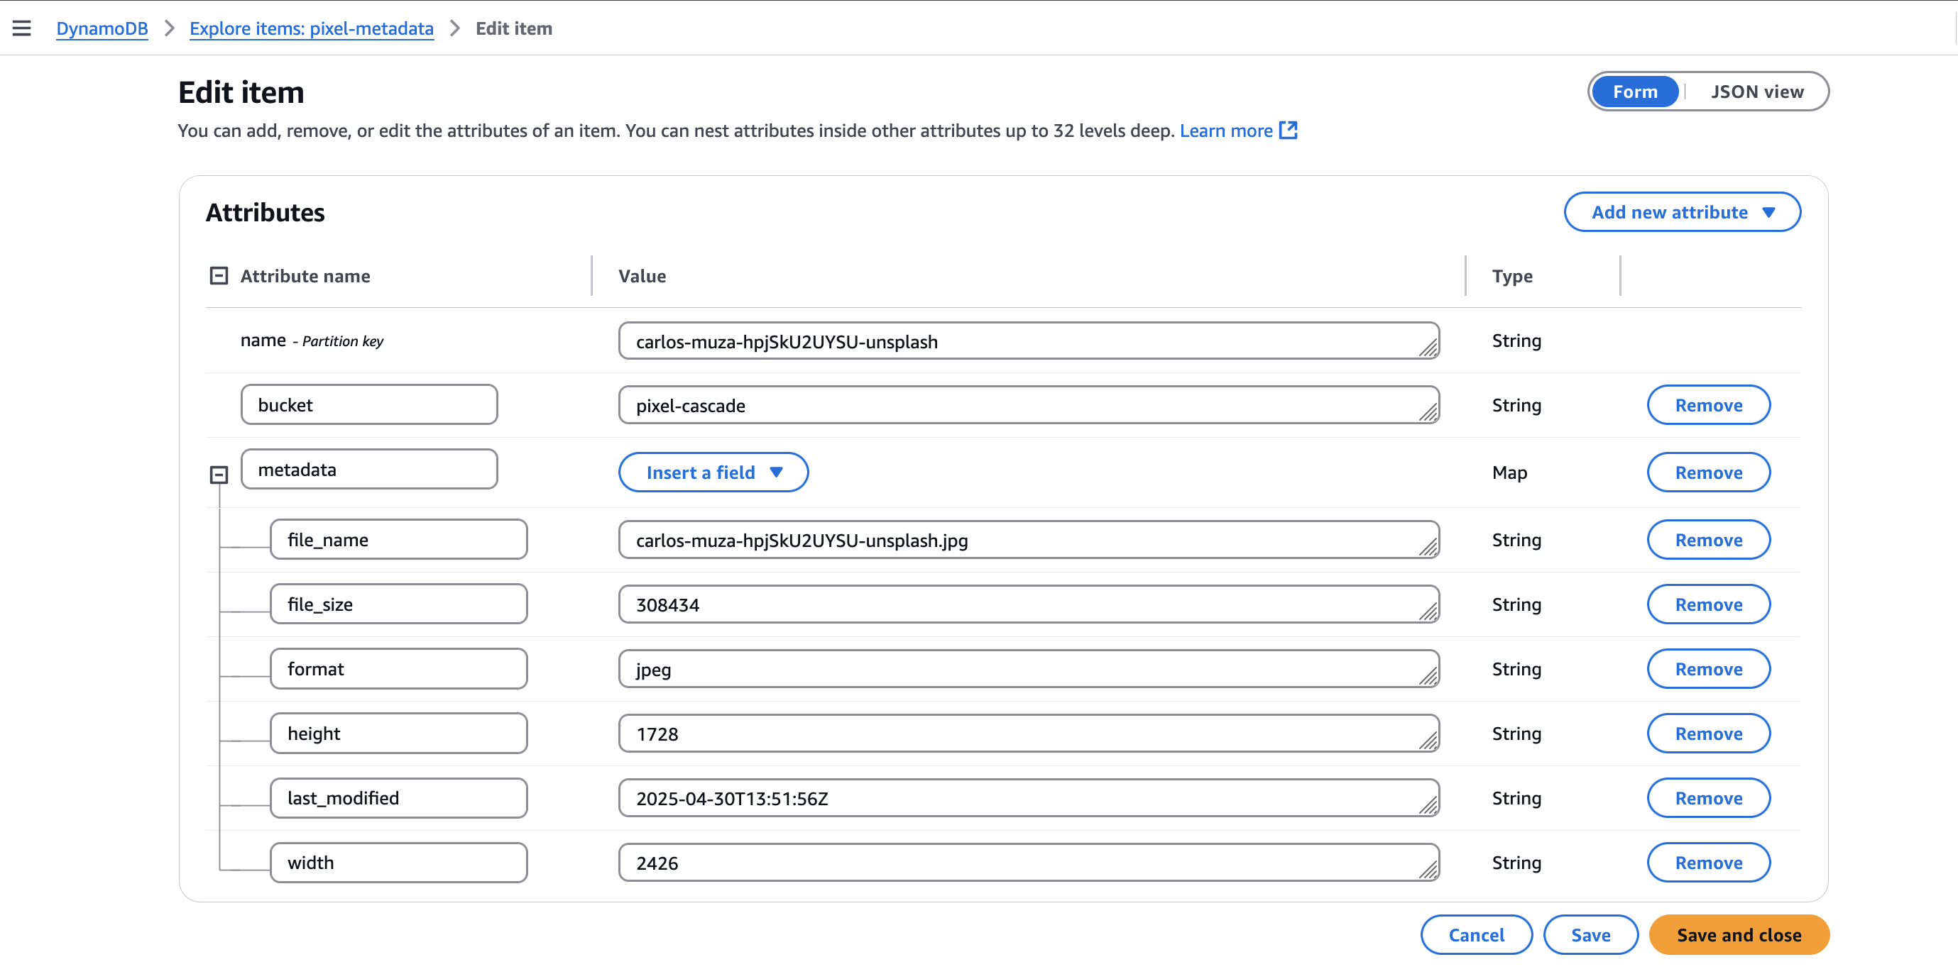This screenshot has width=1958, height=979.
Task: Remove the format field
Action: click(1709, 669)
